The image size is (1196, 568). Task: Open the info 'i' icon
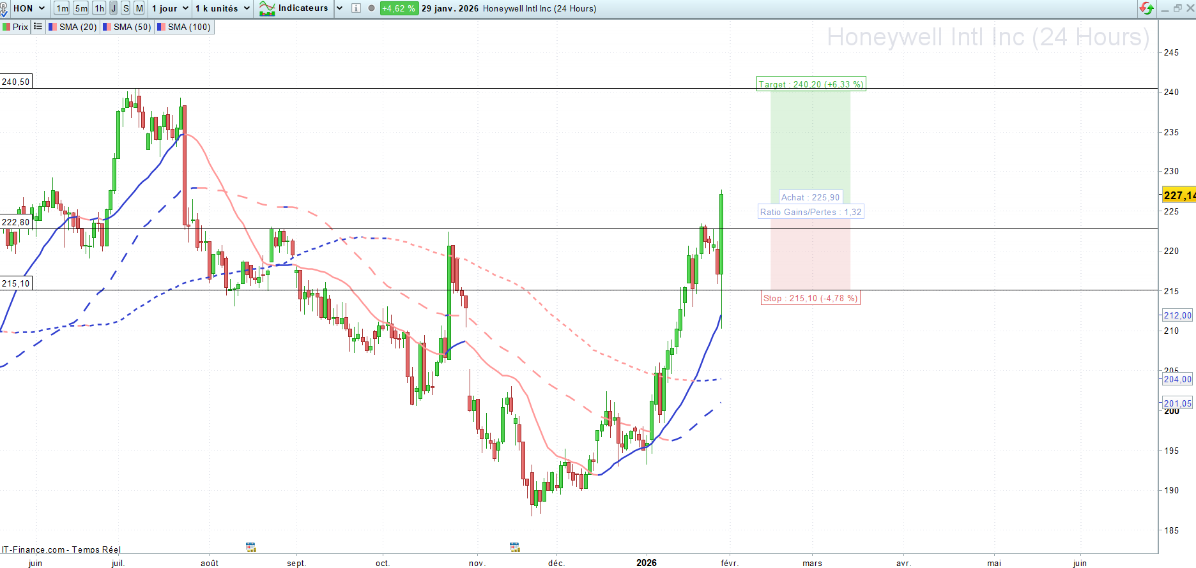356,8
